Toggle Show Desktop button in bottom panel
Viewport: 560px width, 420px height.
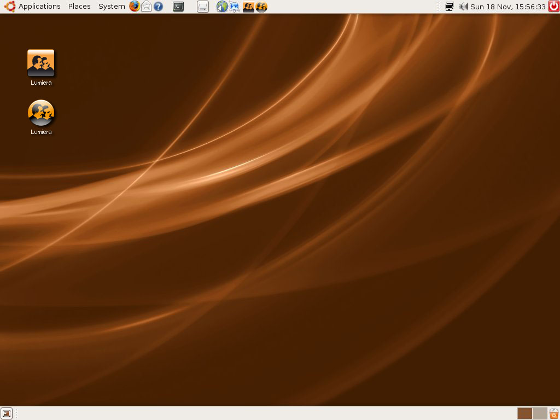(7, 413)
